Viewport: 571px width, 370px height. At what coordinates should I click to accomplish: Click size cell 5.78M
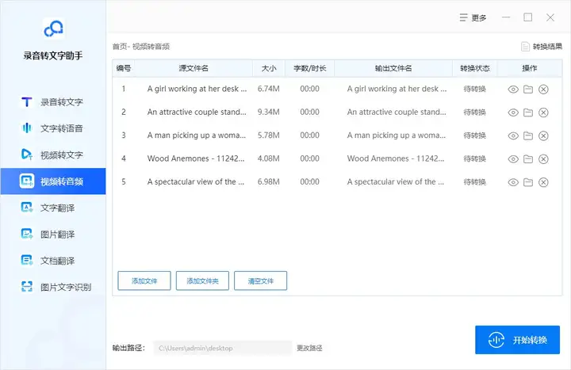point(268,135)
